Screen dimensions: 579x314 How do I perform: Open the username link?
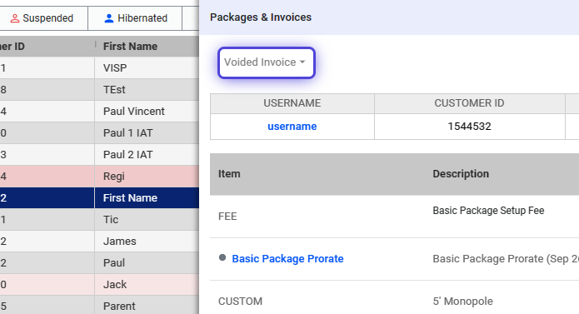tap(292, 127)
